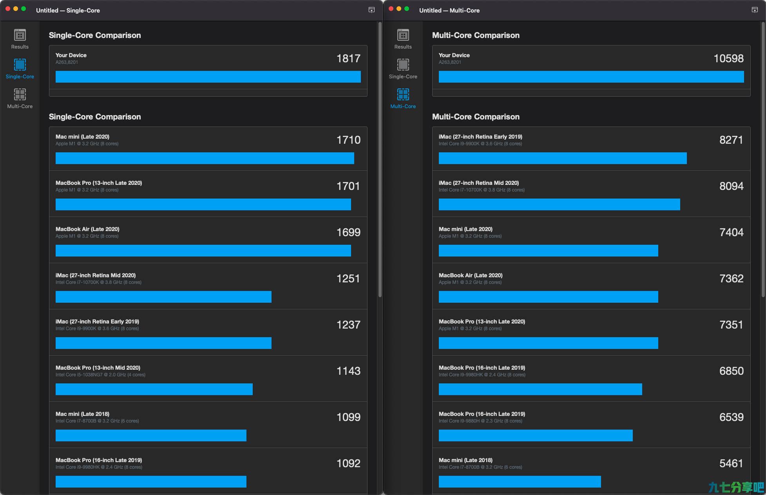Click the 6539 multi-core score

(x=731, y=417)
